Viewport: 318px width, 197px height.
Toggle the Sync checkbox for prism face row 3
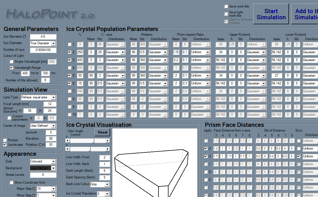click(x=298, y=156)
